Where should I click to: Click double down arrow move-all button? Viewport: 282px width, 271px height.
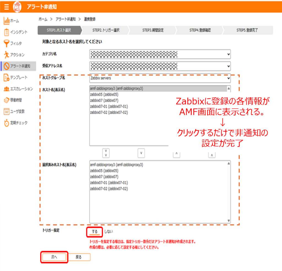[x=106, y=153]
